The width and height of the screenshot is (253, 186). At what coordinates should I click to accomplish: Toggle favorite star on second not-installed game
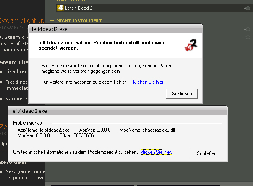tap(248, 37)
